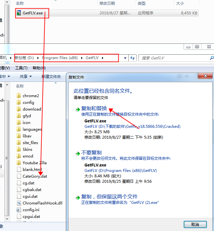Image resolution: width=214 pixels, height=231 pixels.
Task: Open the 帮助(H) menu
Action: point(39,68)
